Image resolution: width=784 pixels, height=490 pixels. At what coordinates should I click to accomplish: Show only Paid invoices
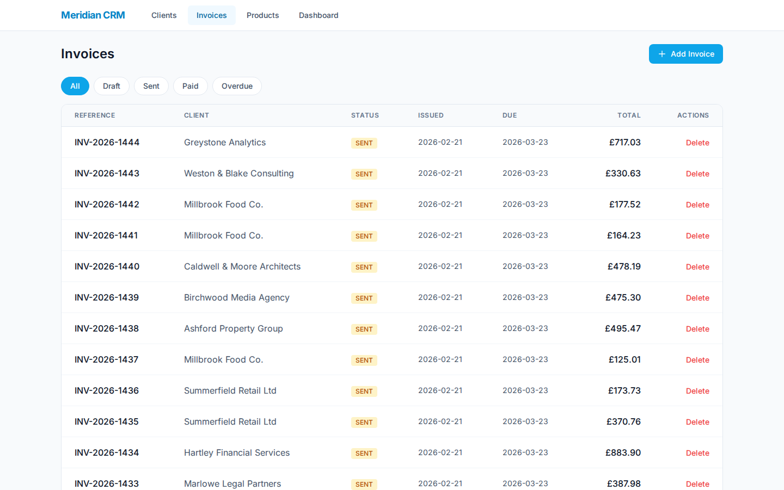point(191,86)
